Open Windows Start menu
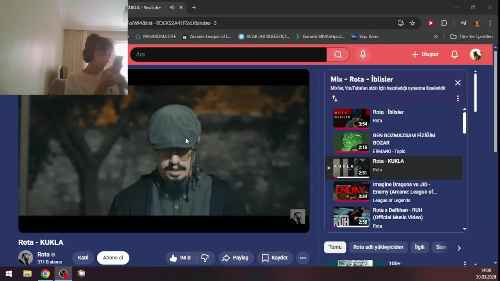Viewport: 500px width, 281px height. pyautogui.click(x=9, y=274)
